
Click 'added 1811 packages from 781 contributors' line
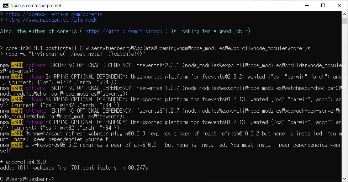click(x=74, y=168)
